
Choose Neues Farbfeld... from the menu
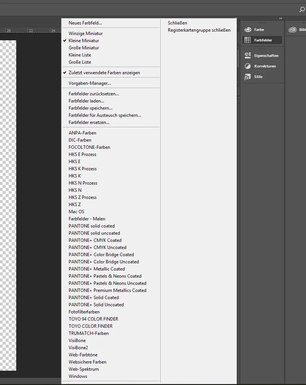point(85,23)
